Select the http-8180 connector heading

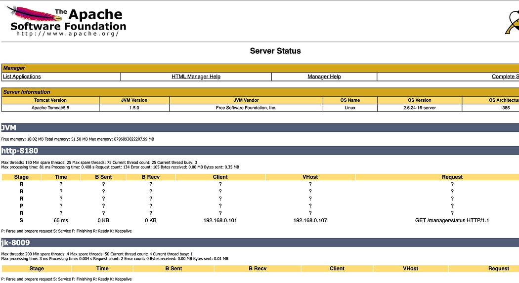coord(20,151)
